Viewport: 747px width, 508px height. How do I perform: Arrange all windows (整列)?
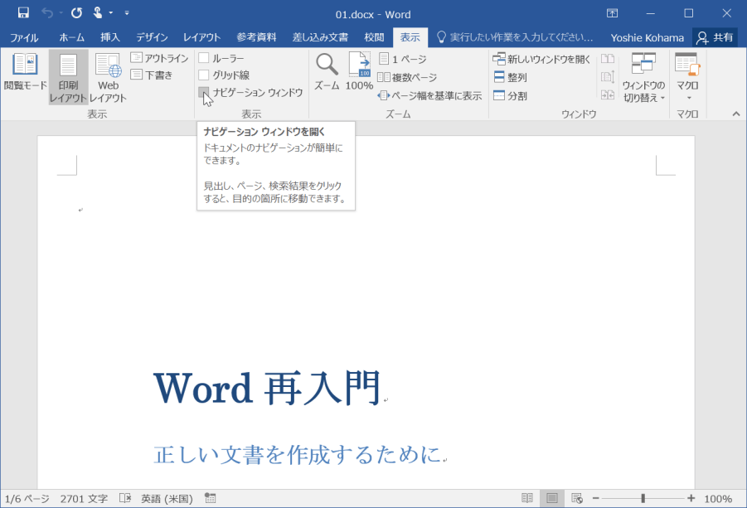click(510, 77)
